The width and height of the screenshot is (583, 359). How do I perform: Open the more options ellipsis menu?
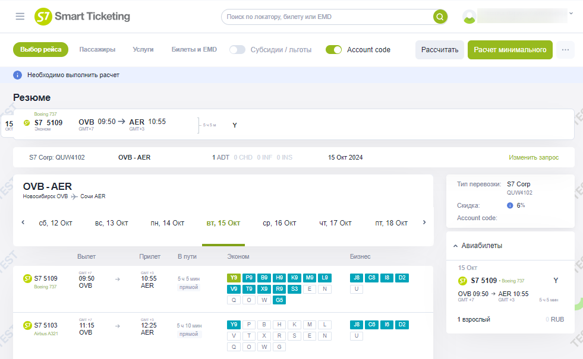(x=565, y=50)
